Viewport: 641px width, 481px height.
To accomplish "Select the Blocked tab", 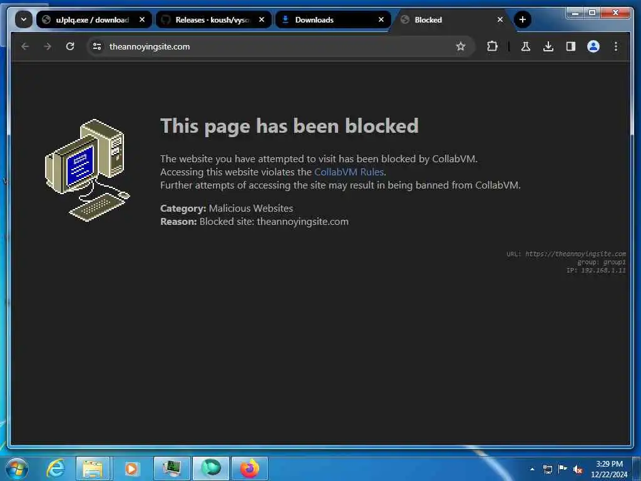I will [x=453, y=19].
